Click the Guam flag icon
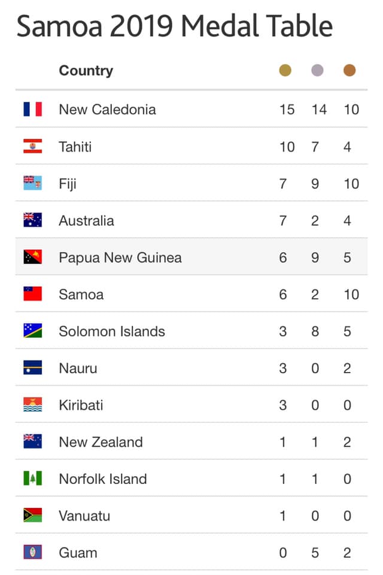The height and width of the screenshot is (575, 383). pyautogui.click(x=33, y=552)
